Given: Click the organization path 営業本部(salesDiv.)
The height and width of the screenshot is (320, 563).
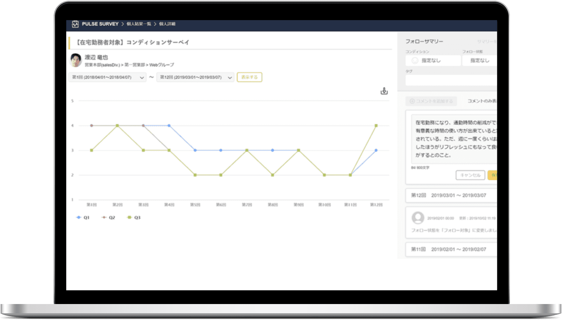Looking at the screenshot, I should [x=102, y=65].
